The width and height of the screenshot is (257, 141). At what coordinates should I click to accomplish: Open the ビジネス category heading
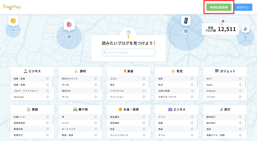pyautogui.click(x=32, y=71)
